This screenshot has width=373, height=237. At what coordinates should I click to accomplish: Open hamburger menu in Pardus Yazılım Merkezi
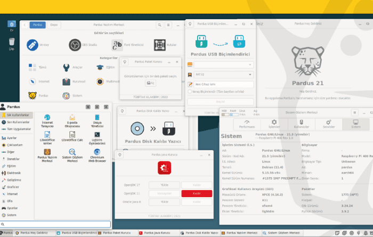tap(168, 24)
